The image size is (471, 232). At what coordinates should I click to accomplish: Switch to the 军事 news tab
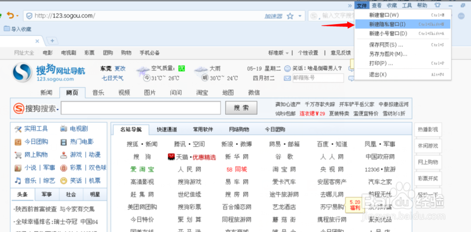tap(47, 194)
